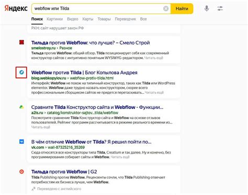Screen dimensions: 248x195
Task: Switch to the Картинки tab
Action: tap(55, 19)
